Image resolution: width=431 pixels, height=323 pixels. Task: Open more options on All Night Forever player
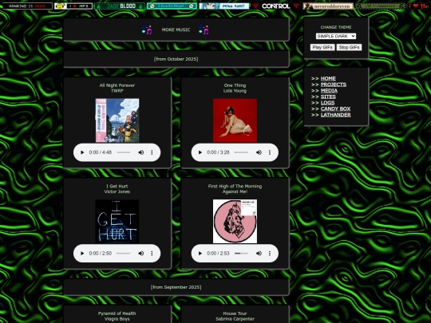click(x=152, y=152)
